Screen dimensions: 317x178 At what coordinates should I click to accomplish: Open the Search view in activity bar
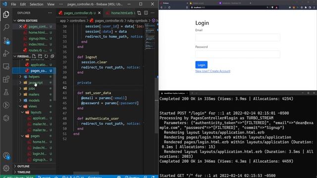(x=6, y=27)
